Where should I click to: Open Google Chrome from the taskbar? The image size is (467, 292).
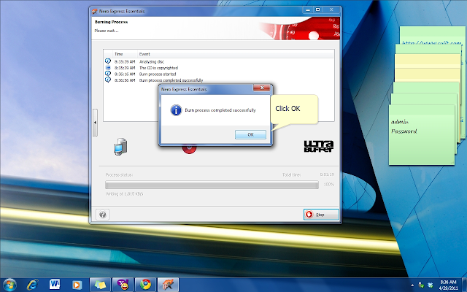pos(145,285)
